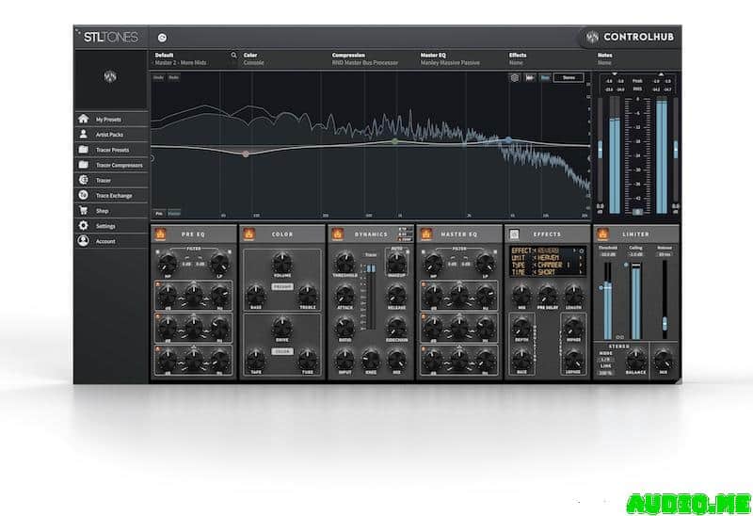This screenshot has height=516, width=753.
Task: Click the Redo button above the spectrum
Action: tap(174, 77)
